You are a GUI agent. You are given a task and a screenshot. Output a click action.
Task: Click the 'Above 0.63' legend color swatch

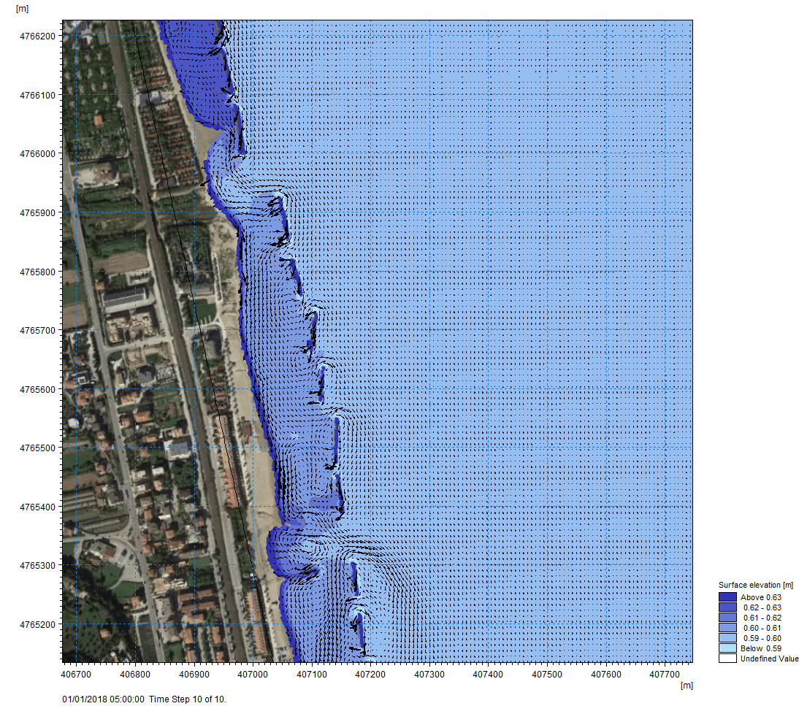[727, 597]
